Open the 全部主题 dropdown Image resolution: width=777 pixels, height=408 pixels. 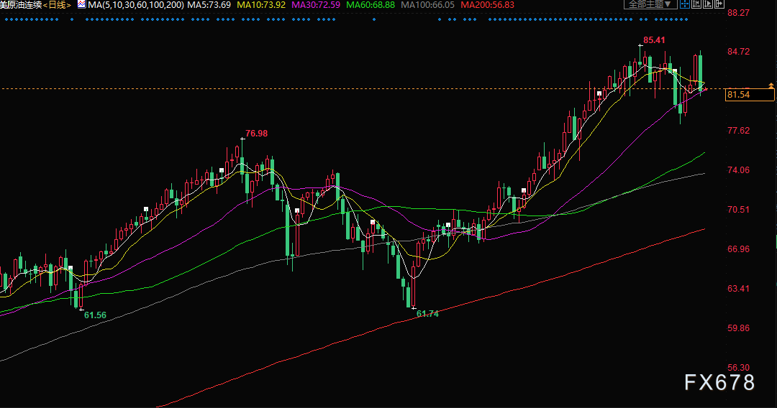click(650, 4)
